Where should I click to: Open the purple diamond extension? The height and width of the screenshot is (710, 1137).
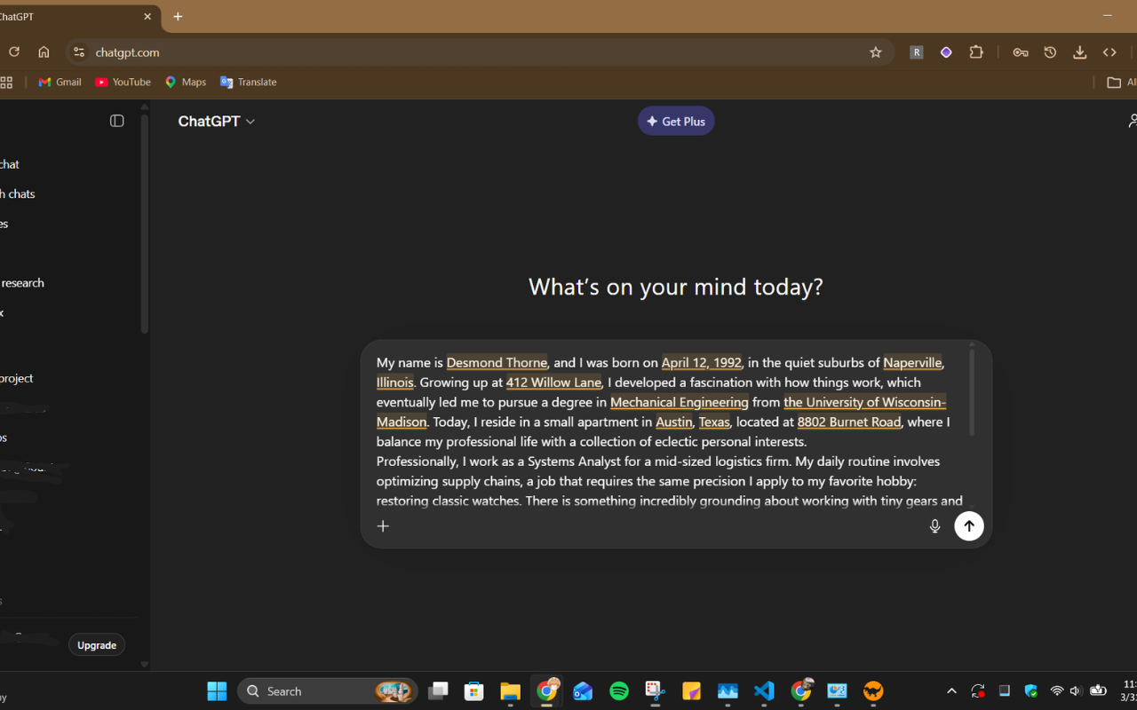coord(946,52)
